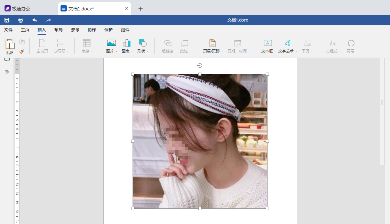The width and height of the screenshot is (390, 224).
Task: Open the 组件 ribbon tab
Action: 125,30
